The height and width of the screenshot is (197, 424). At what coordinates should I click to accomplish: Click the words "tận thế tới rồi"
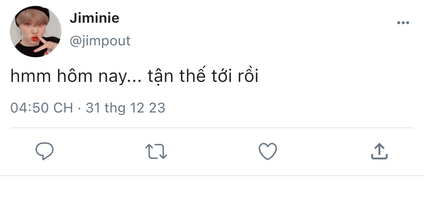202,77
